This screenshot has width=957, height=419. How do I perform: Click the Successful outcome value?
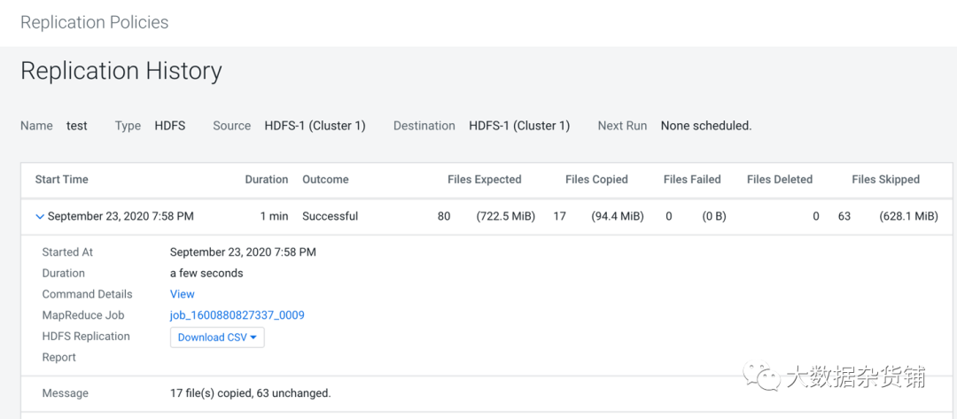click(x=330, y=216)
